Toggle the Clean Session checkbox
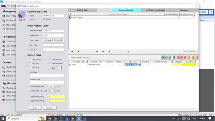The width and height of the screenshot is (215, 121). [x=50, y=59]
